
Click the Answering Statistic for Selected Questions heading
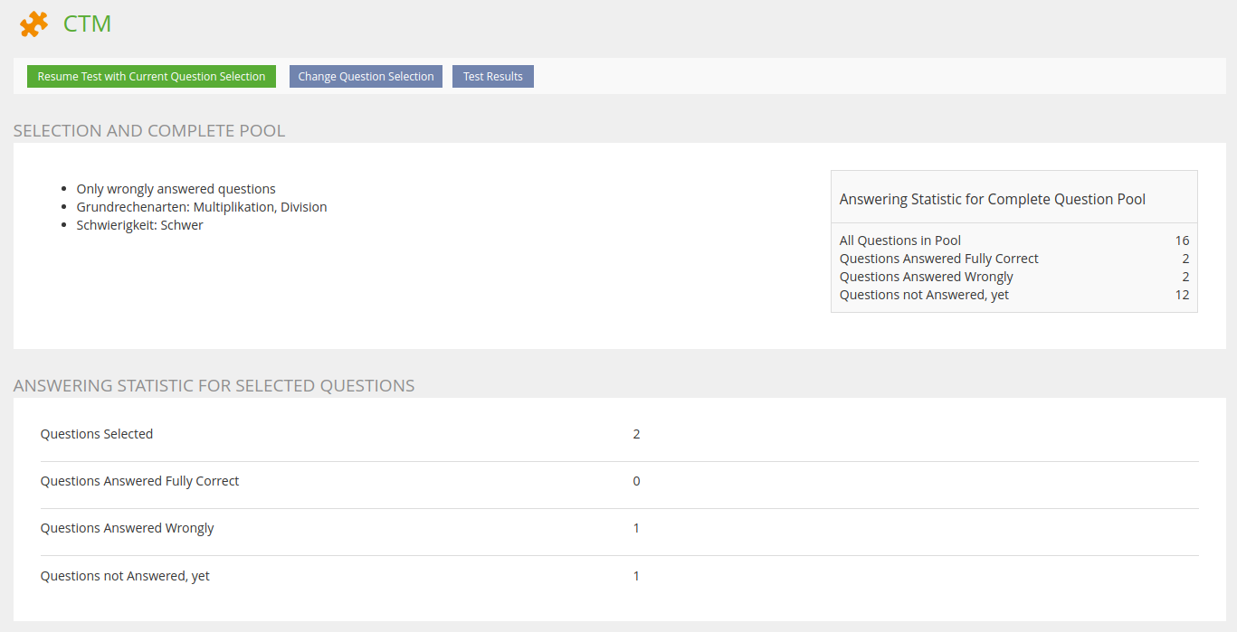point(214,386)
